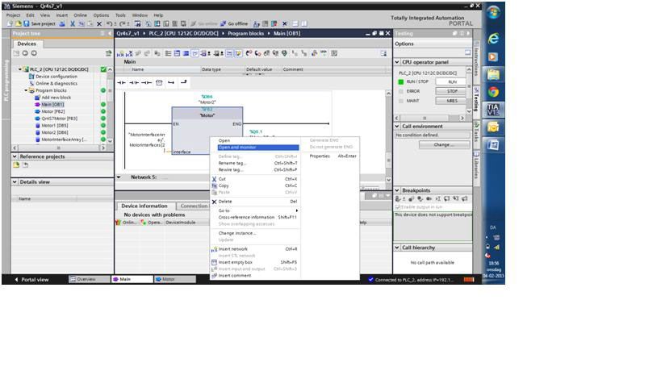Open the Online menu in the menu bar
Screen dimensions: 661x371
pyautogui.click(x=80, y=15)
